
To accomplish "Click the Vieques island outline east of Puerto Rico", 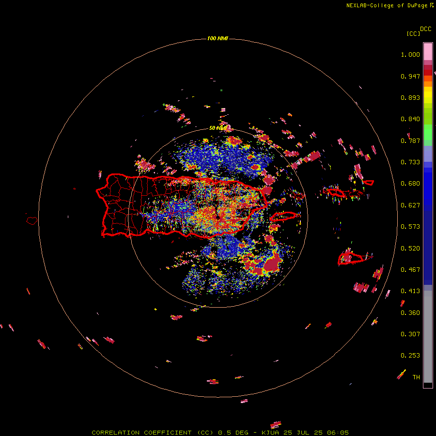I will 283,217.
